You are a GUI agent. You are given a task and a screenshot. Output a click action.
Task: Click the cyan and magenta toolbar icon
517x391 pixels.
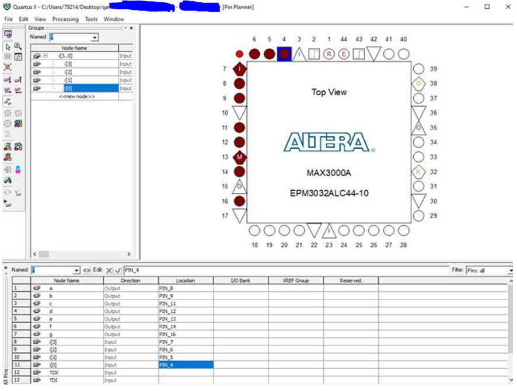pos(18,169)
